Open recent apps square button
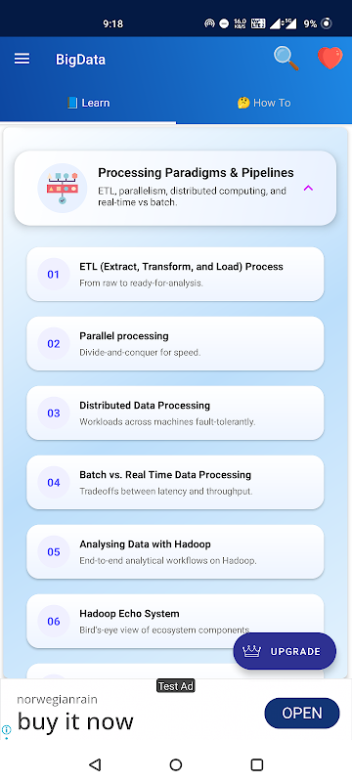 coord(257,764)
